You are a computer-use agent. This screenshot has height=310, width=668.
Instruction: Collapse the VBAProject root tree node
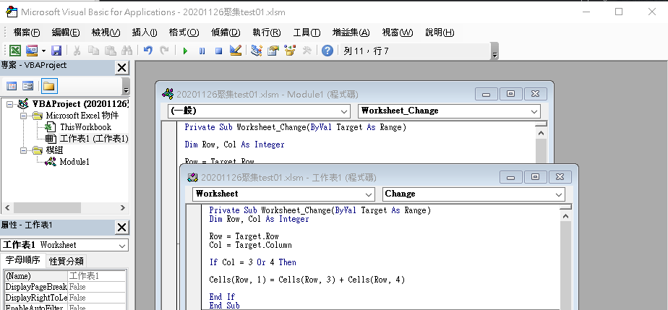(10, 104)
